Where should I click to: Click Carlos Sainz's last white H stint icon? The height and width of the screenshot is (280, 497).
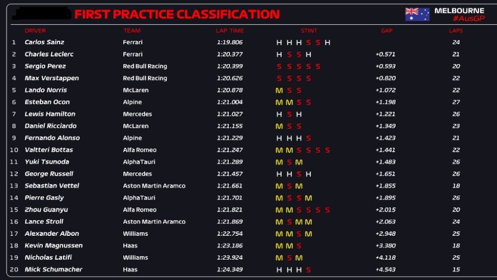coord(328,42)
